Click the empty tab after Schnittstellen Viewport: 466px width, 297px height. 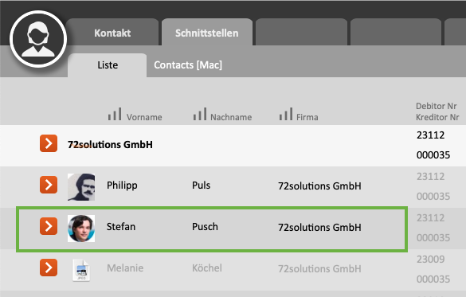coord(301,32)
